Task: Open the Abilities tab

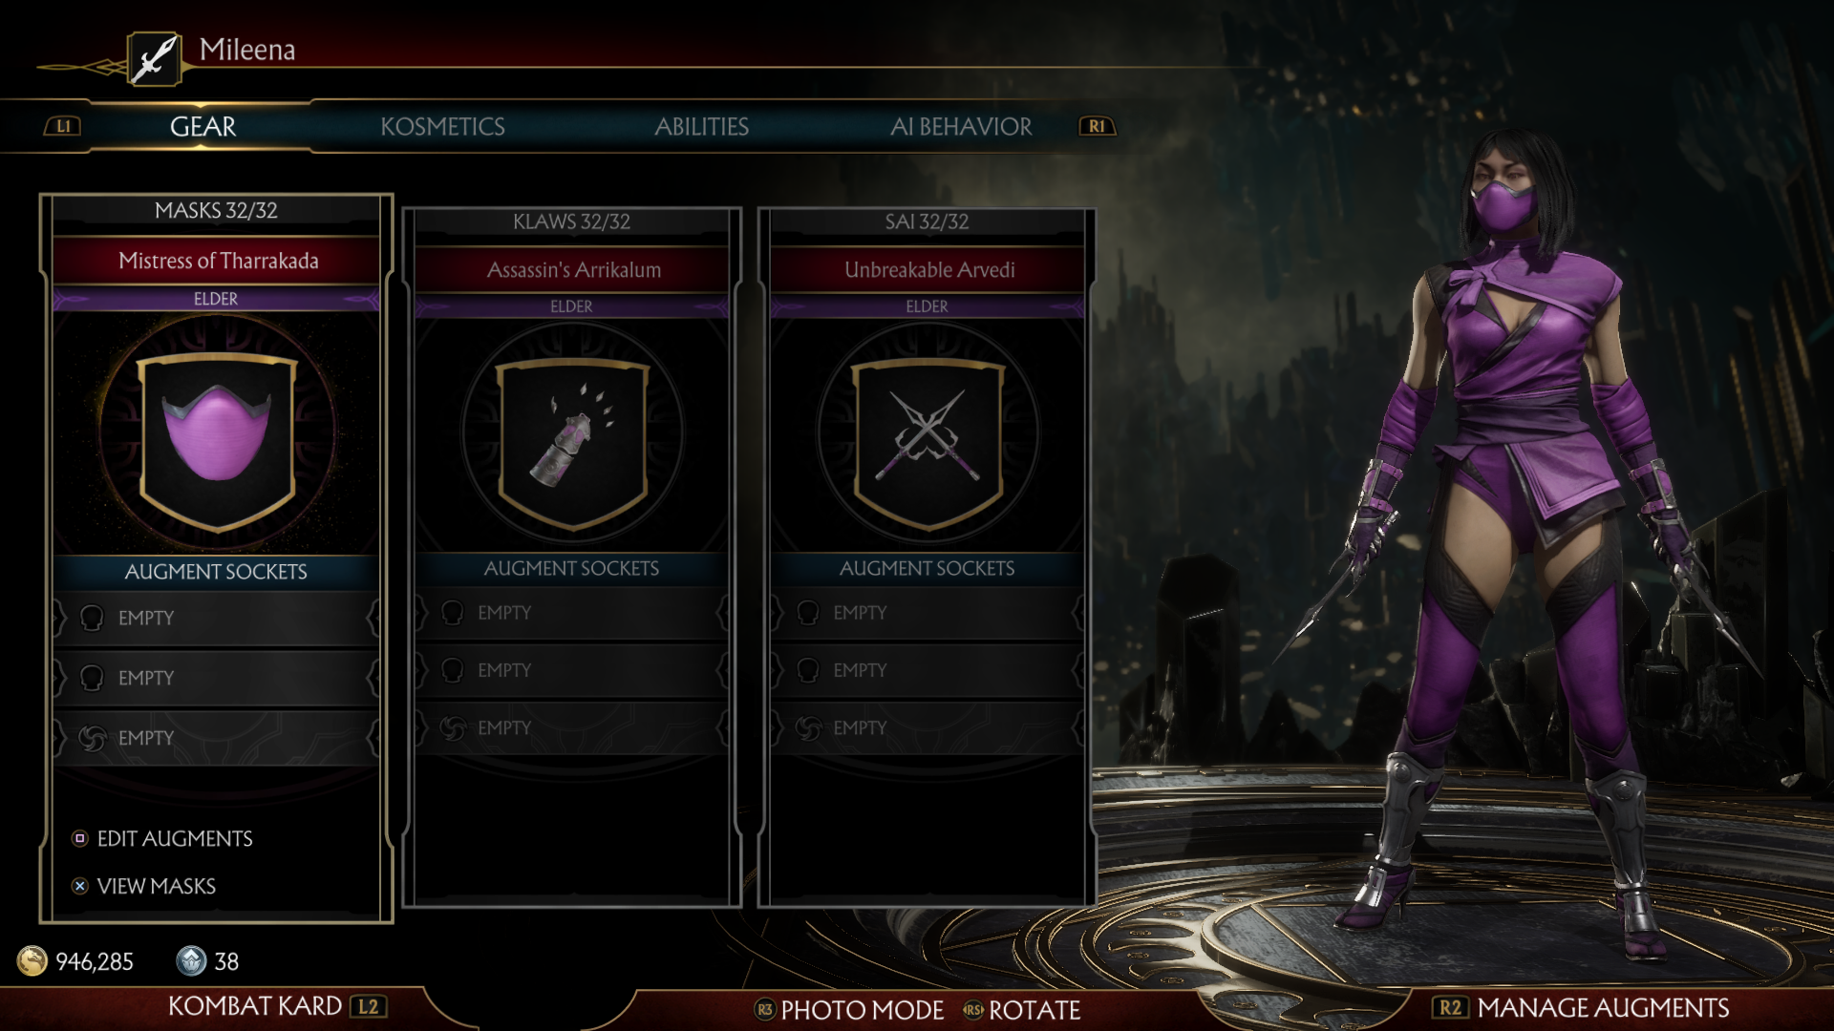Action: (701, 126)
